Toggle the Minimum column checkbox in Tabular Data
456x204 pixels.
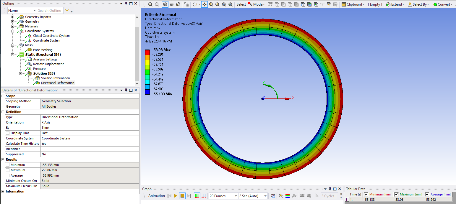(366, 194)
